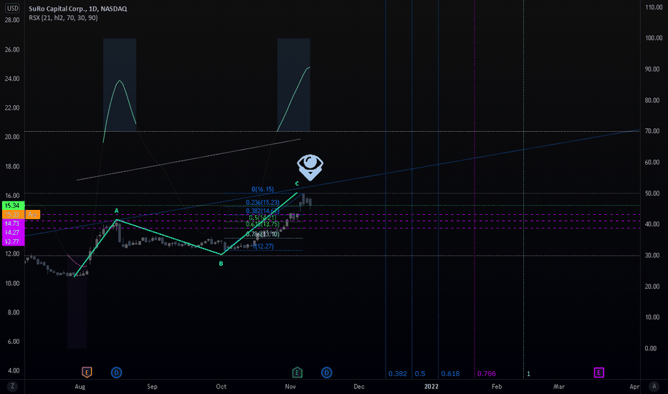Select the RSX (21, hl2, 70, 30, 90) indicator legend
Viewport: 668px width, 394px height.
pos(63,18)
